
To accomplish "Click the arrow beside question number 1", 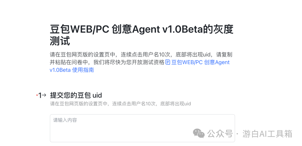I will 44,95.
